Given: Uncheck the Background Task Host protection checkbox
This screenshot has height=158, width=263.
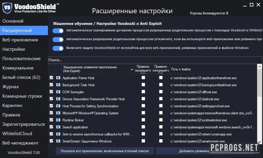Looking at the screenshot, I should point(51,85).
